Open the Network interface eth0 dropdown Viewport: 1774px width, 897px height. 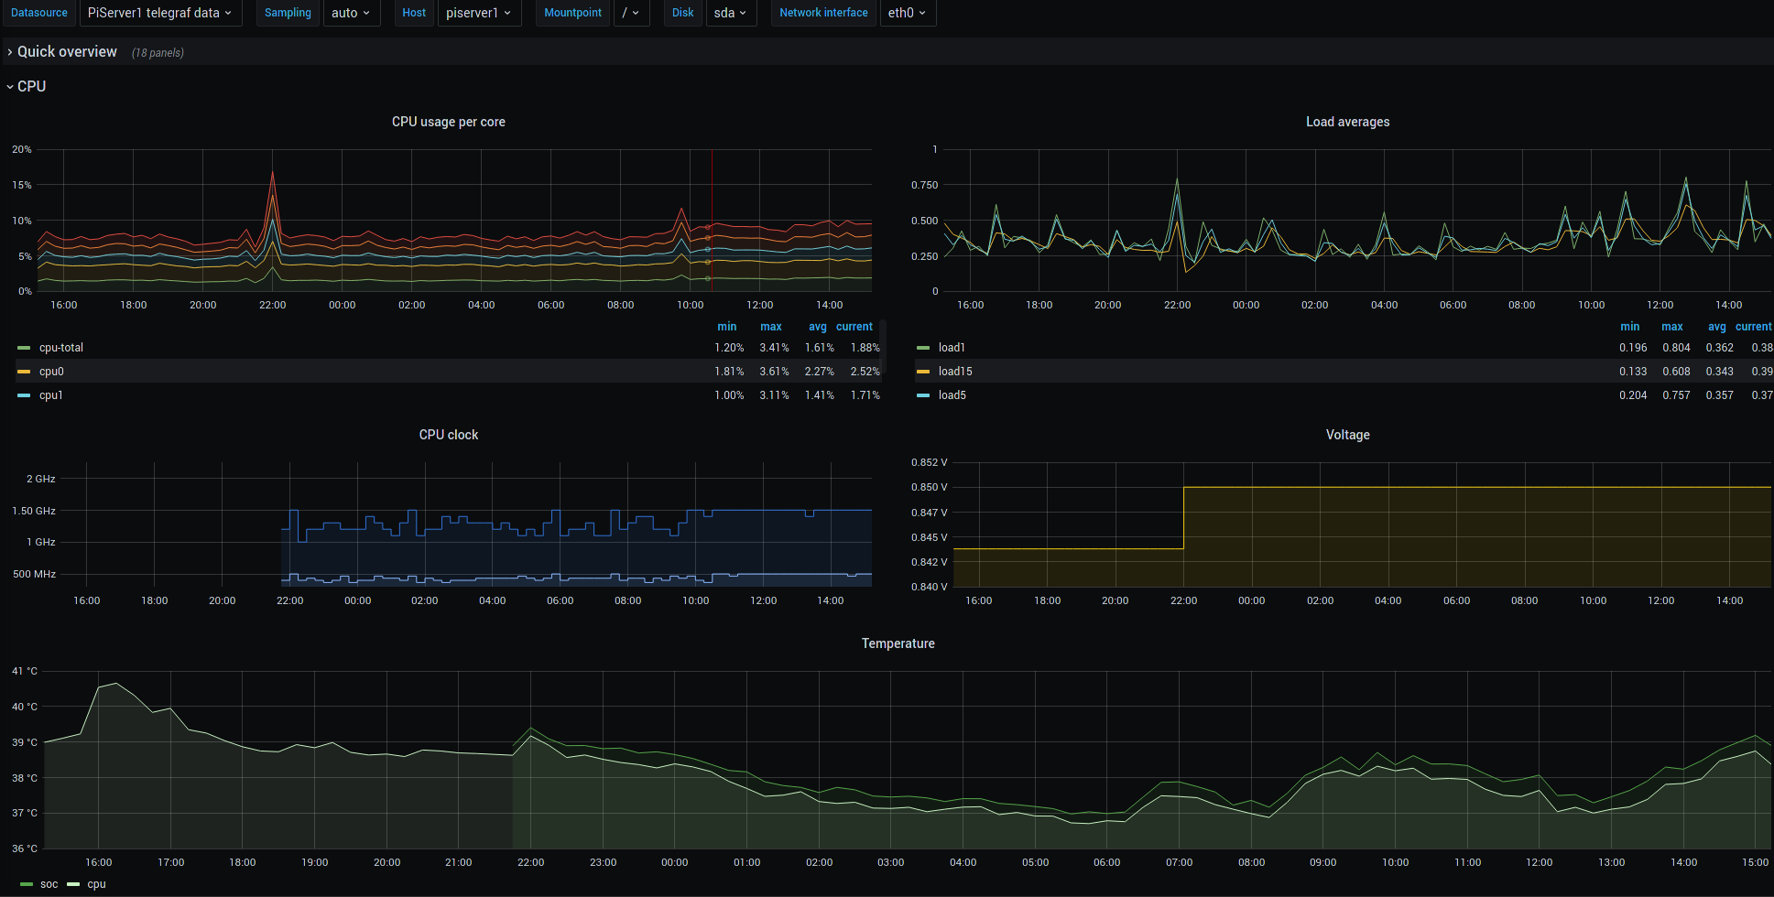coord(908,13)
